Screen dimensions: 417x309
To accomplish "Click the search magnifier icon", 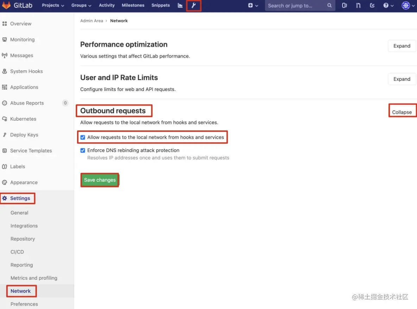I will [329, 5].
